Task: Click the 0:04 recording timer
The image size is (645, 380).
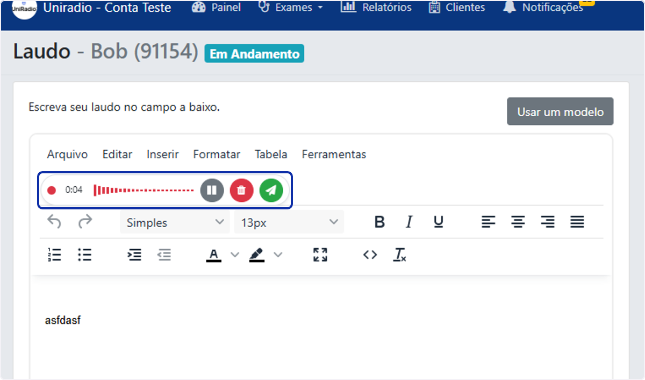Action: click(x=74, y=190)
